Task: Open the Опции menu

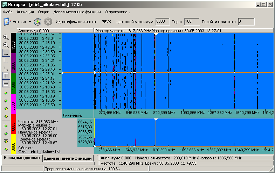Action: pyautogui.click(x=44, y=12)
